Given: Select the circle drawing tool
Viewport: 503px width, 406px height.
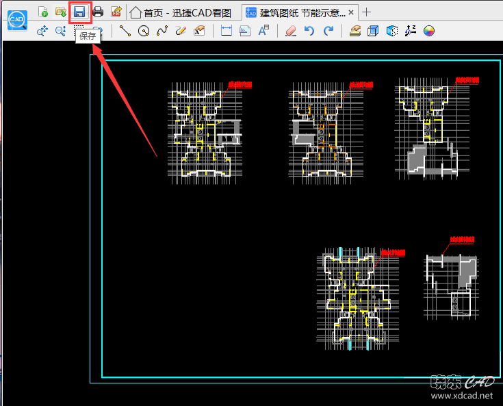Looking at the screenshot, I should pos(144,31).
